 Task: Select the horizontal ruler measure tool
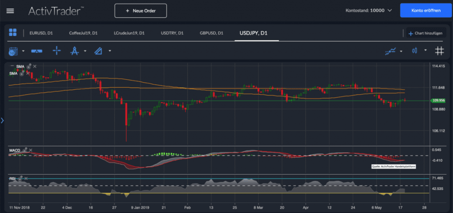tap(37, 51)
